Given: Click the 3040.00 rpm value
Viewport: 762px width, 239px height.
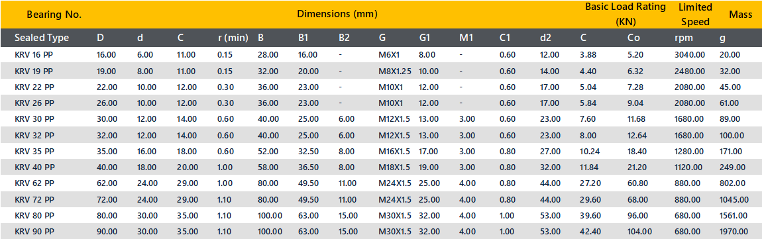Looking at the screenshot, I should coord(690,56).
